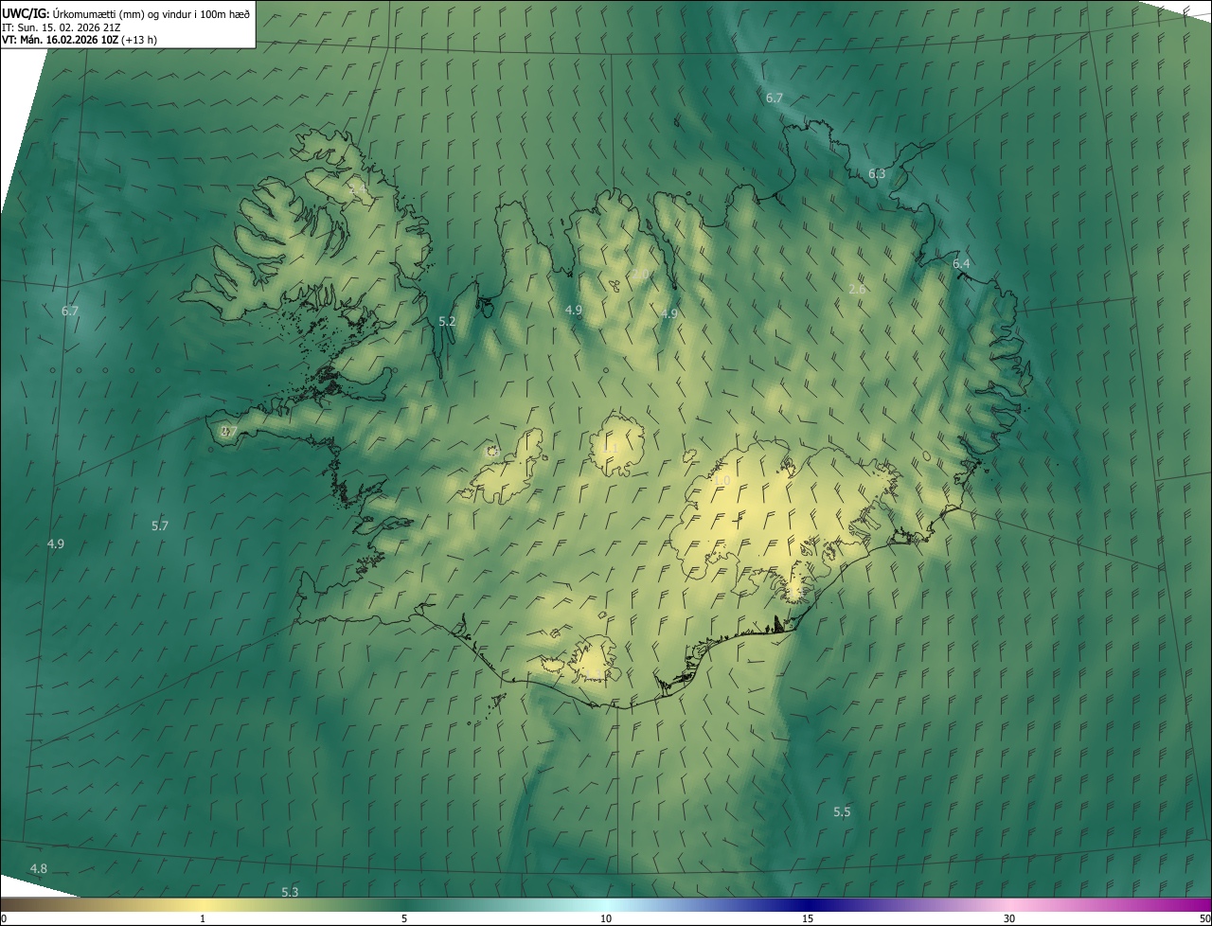Click the '2.7' value on the western peninsula tip

click(228, 432)
